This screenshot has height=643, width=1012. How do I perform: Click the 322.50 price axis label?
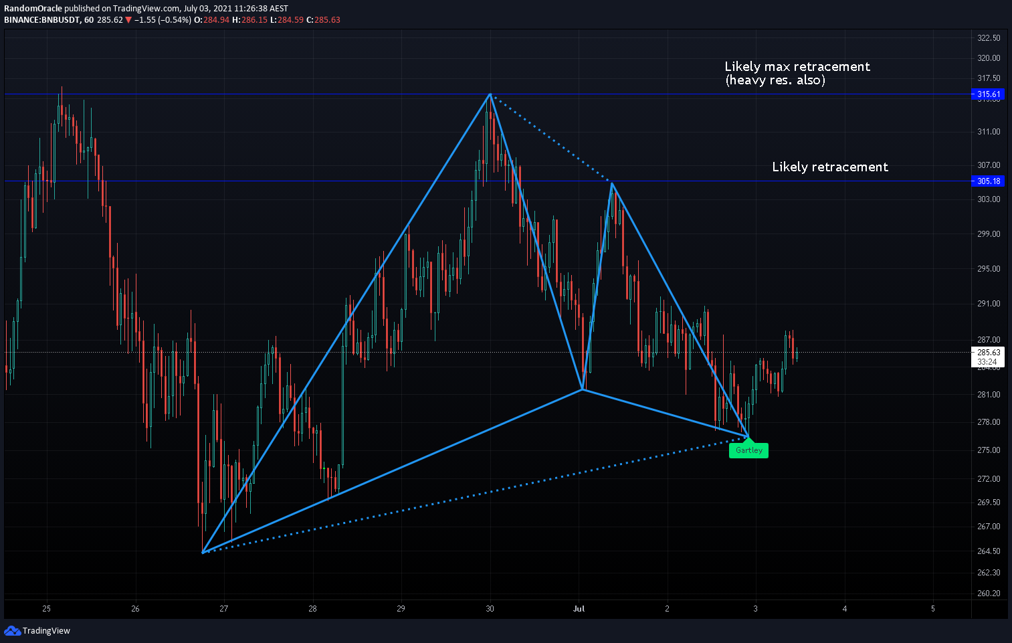[x=989, y=38]
